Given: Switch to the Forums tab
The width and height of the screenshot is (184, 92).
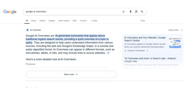Looking at the screenshot, I should [83, 21].
